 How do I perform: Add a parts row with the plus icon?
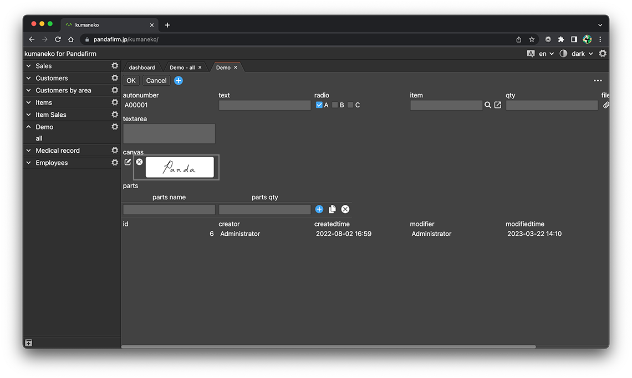tap(319, 209)
